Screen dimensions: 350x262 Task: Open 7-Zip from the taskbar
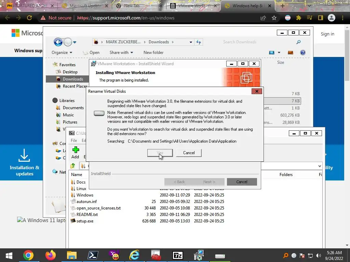click(177, 256)
